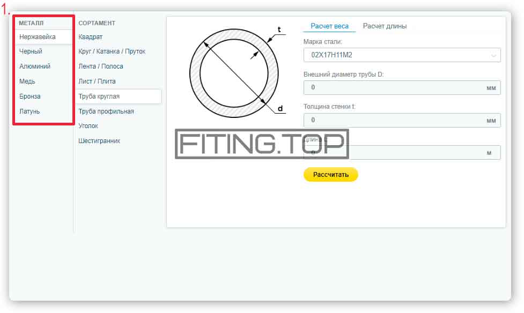The image size is (524, 313).
Task: Pick Шестигранник assortment item
Action: (x=99, y=140)
